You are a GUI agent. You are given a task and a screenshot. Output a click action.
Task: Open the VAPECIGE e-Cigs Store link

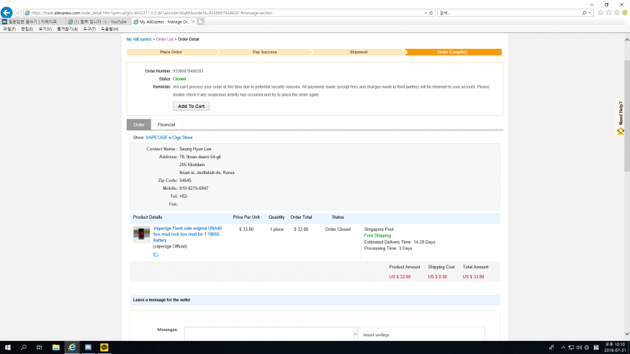coord(168,137)
